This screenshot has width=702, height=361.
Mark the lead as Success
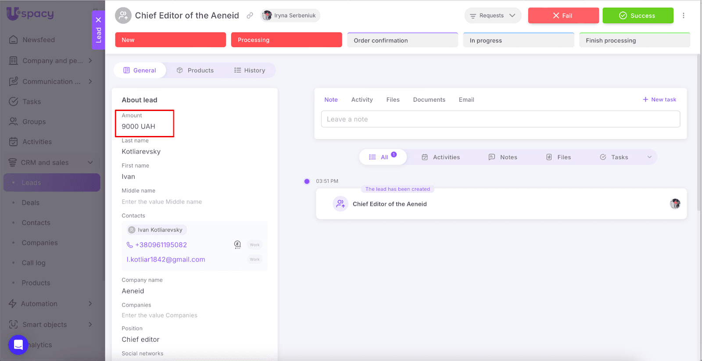pyautogui.click(x=638, y=15)
